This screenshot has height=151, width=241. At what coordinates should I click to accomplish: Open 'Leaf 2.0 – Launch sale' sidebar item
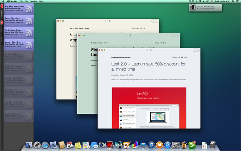click(x=19, y=104)
